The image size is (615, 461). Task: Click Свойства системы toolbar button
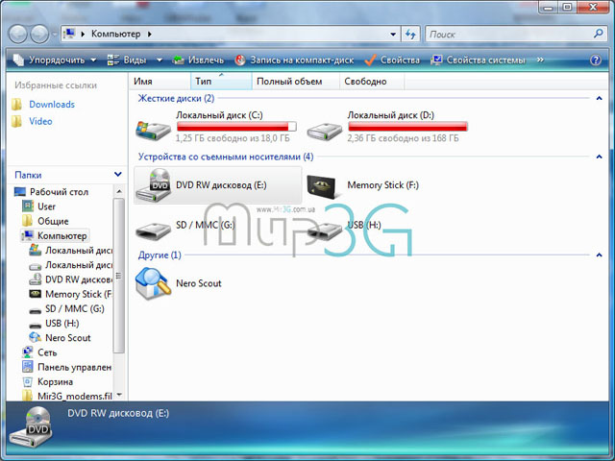[478, 60]
